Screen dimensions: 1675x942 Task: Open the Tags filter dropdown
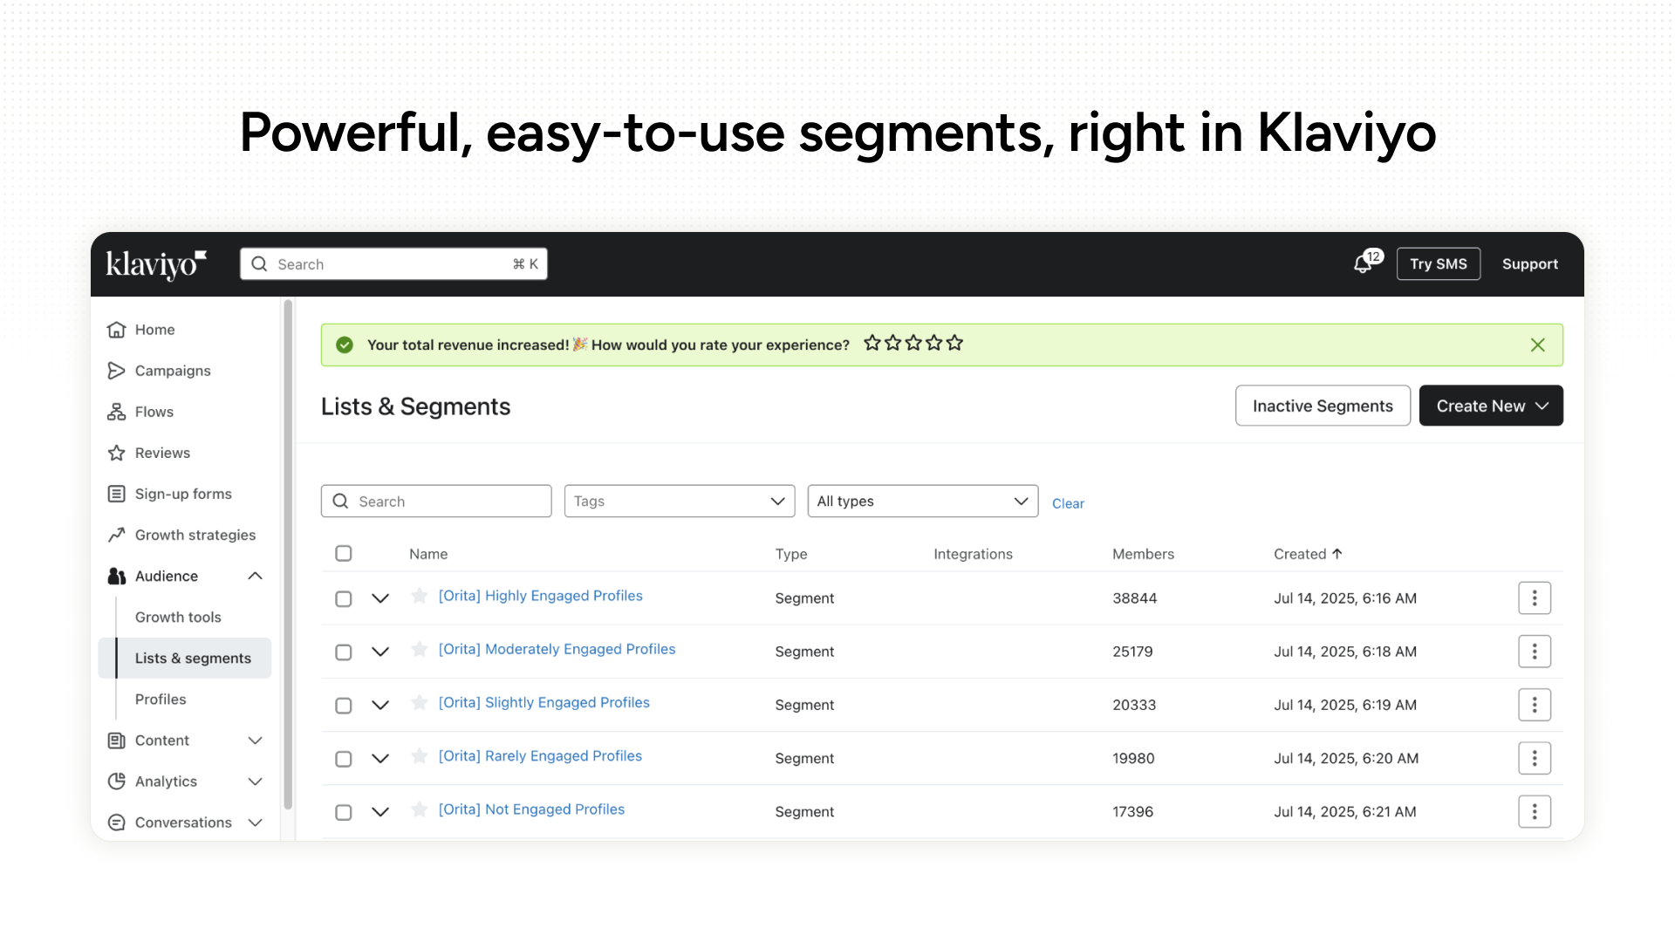pos(679,501)
